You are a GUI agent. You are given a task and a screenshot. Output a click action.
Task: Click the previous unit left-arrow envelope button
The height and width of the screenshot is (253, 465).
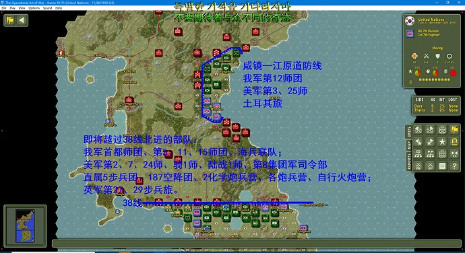tap(418, 129)
